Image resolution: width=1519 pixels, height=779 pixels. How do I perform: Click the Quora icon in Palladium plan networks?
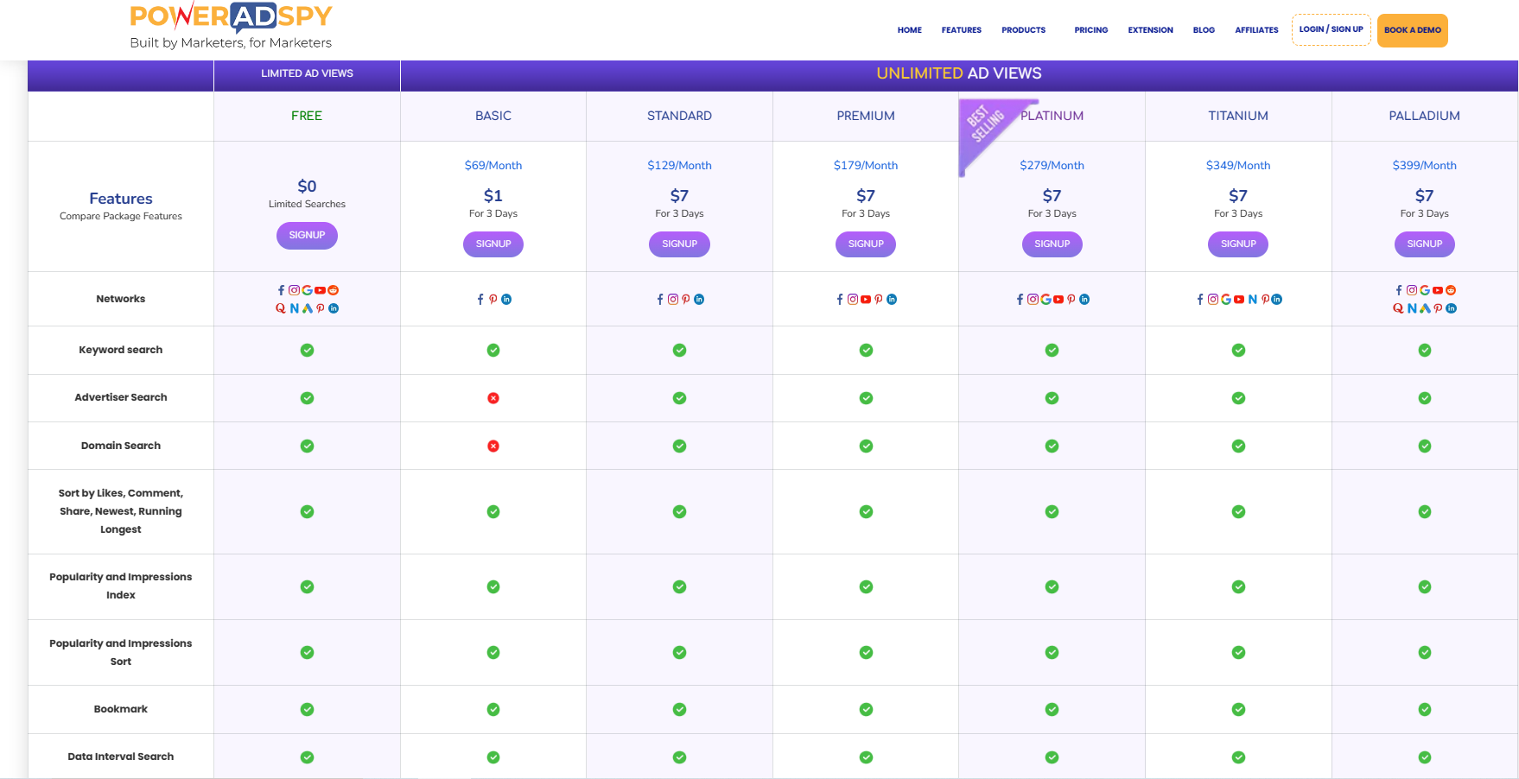pos(1398,308)
